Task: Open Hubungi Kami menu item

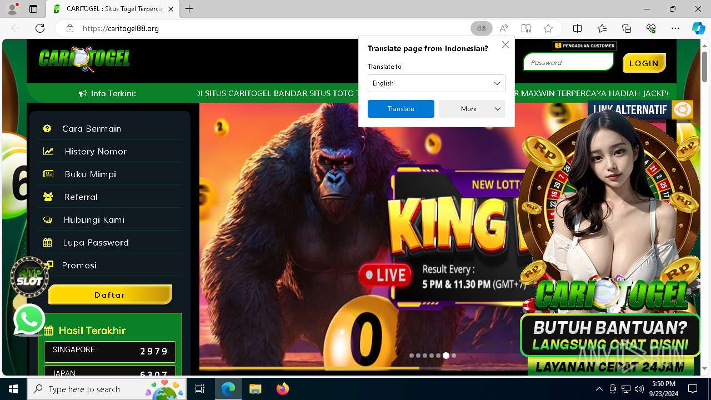Action: point(110,219)
